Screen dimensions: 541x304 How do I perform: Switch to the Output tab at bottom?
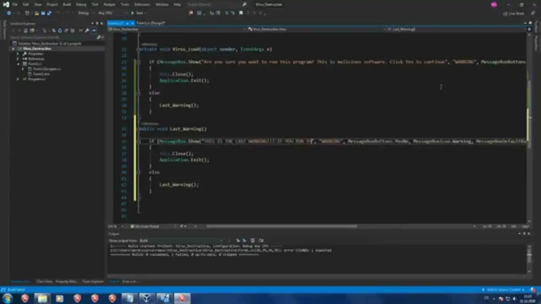114,281
